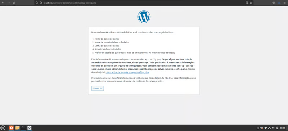Click 'Nome de usuário do banco de dados'
This screenshot has width=288, height=131.
(x=112, y=42)
